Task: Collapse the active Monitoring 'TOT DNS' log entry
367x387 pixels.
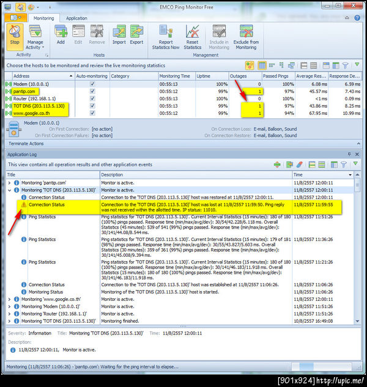Action: (x=9, y=190)
